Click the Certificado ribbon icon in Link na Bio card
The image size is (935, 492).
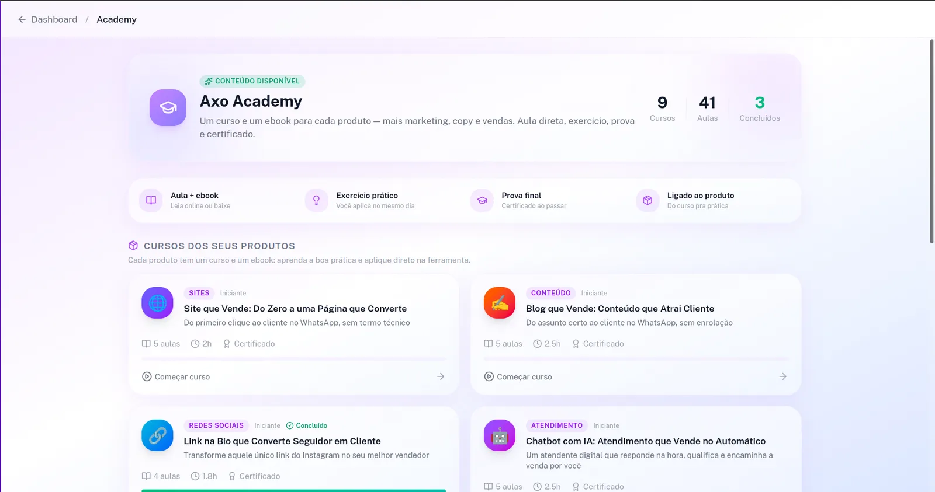(x=232, y=476)
